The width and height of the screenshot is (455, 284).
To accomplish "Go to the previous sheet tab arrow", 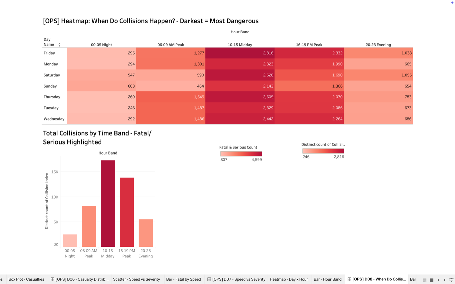I will pyautogui.click(x=438, y=280).
